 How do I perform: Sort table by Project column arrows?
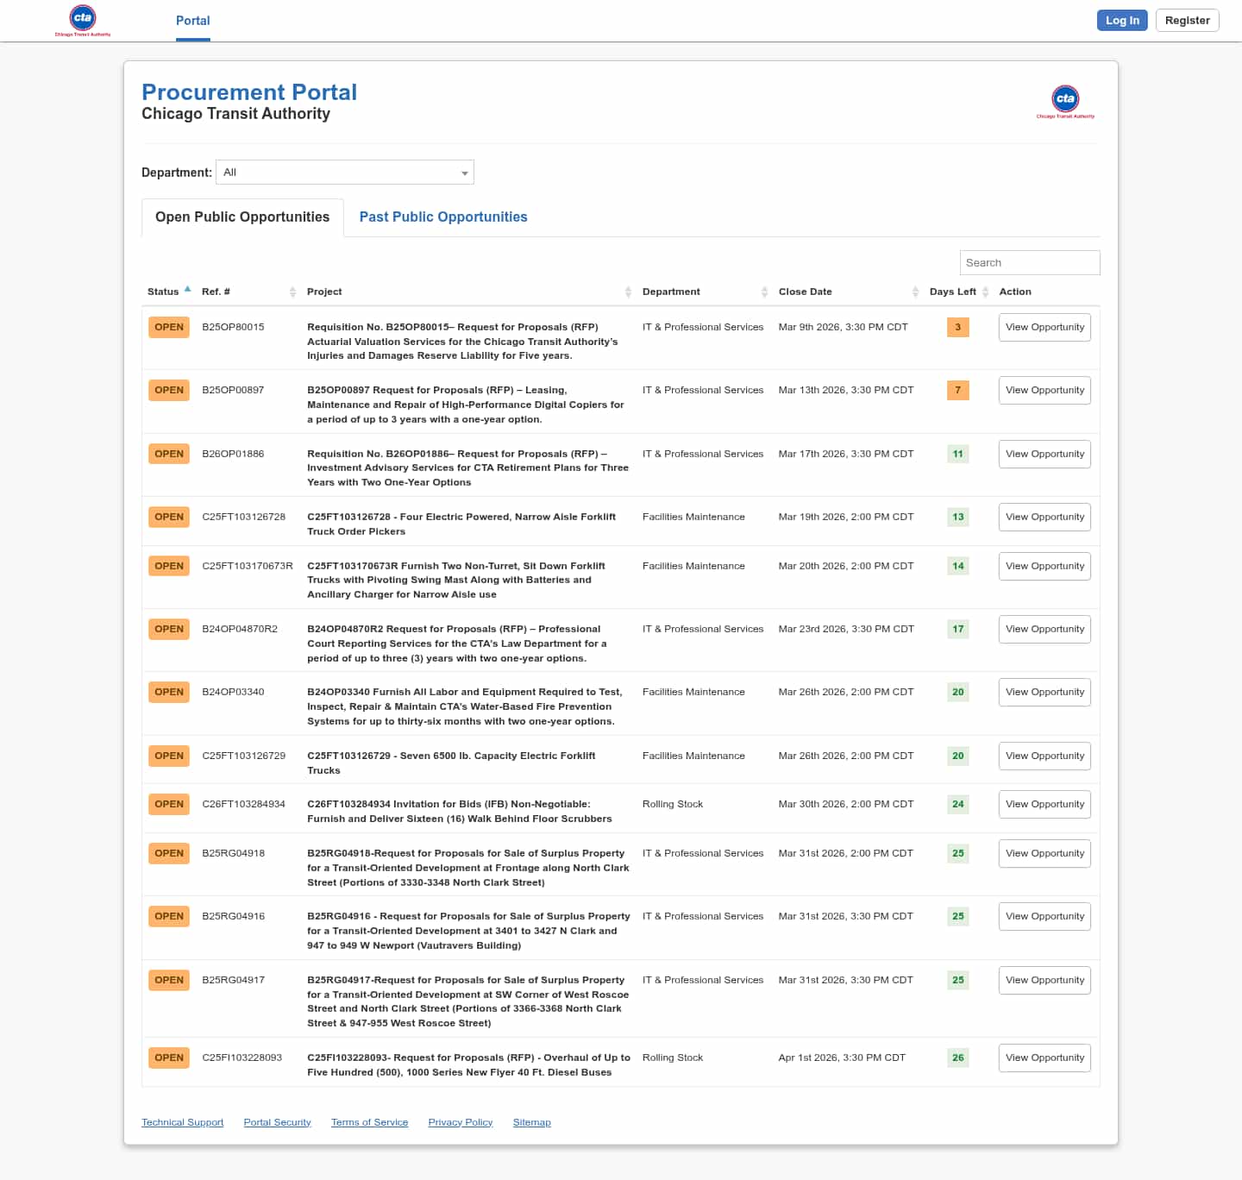point(628,292)
